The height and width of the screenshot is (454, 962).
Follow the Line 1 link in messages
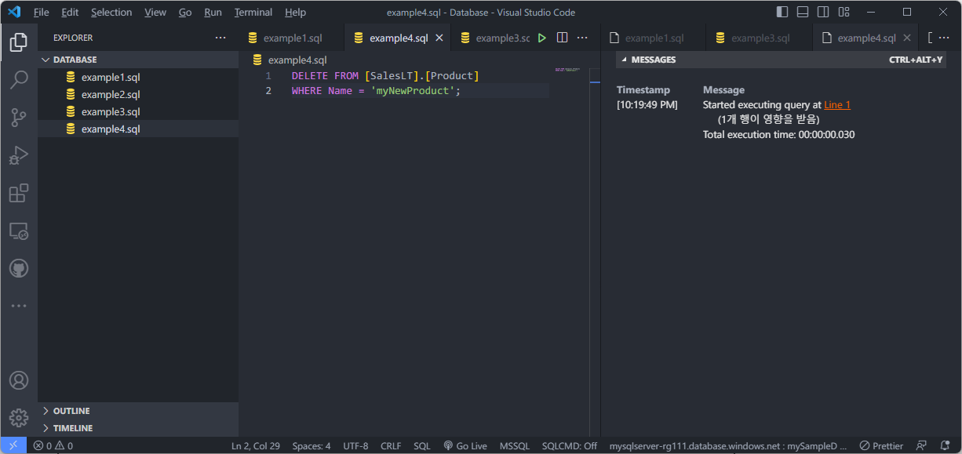837,104
